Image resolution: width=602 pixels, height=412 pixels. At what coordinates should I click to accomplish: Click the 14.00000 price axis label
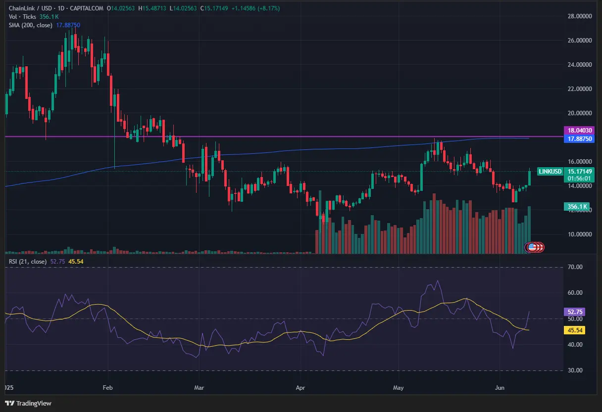tap(579, 185)
